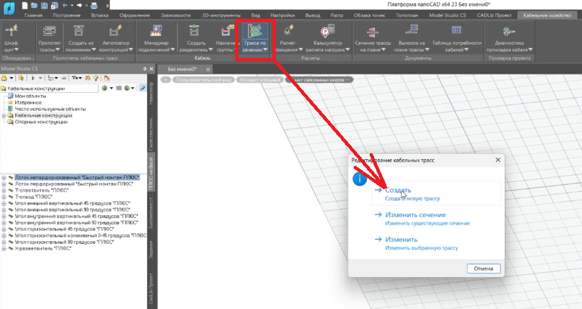This screenshot has width=582, height=309.
Task: Click the Undo arrow icon
Action: click(65, 5)
